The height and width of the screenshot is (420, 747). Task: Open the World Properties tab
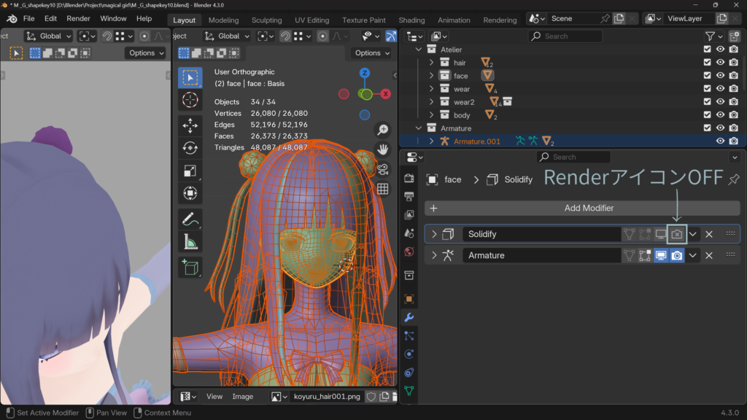pyautogui.click(x=410, y=253)
